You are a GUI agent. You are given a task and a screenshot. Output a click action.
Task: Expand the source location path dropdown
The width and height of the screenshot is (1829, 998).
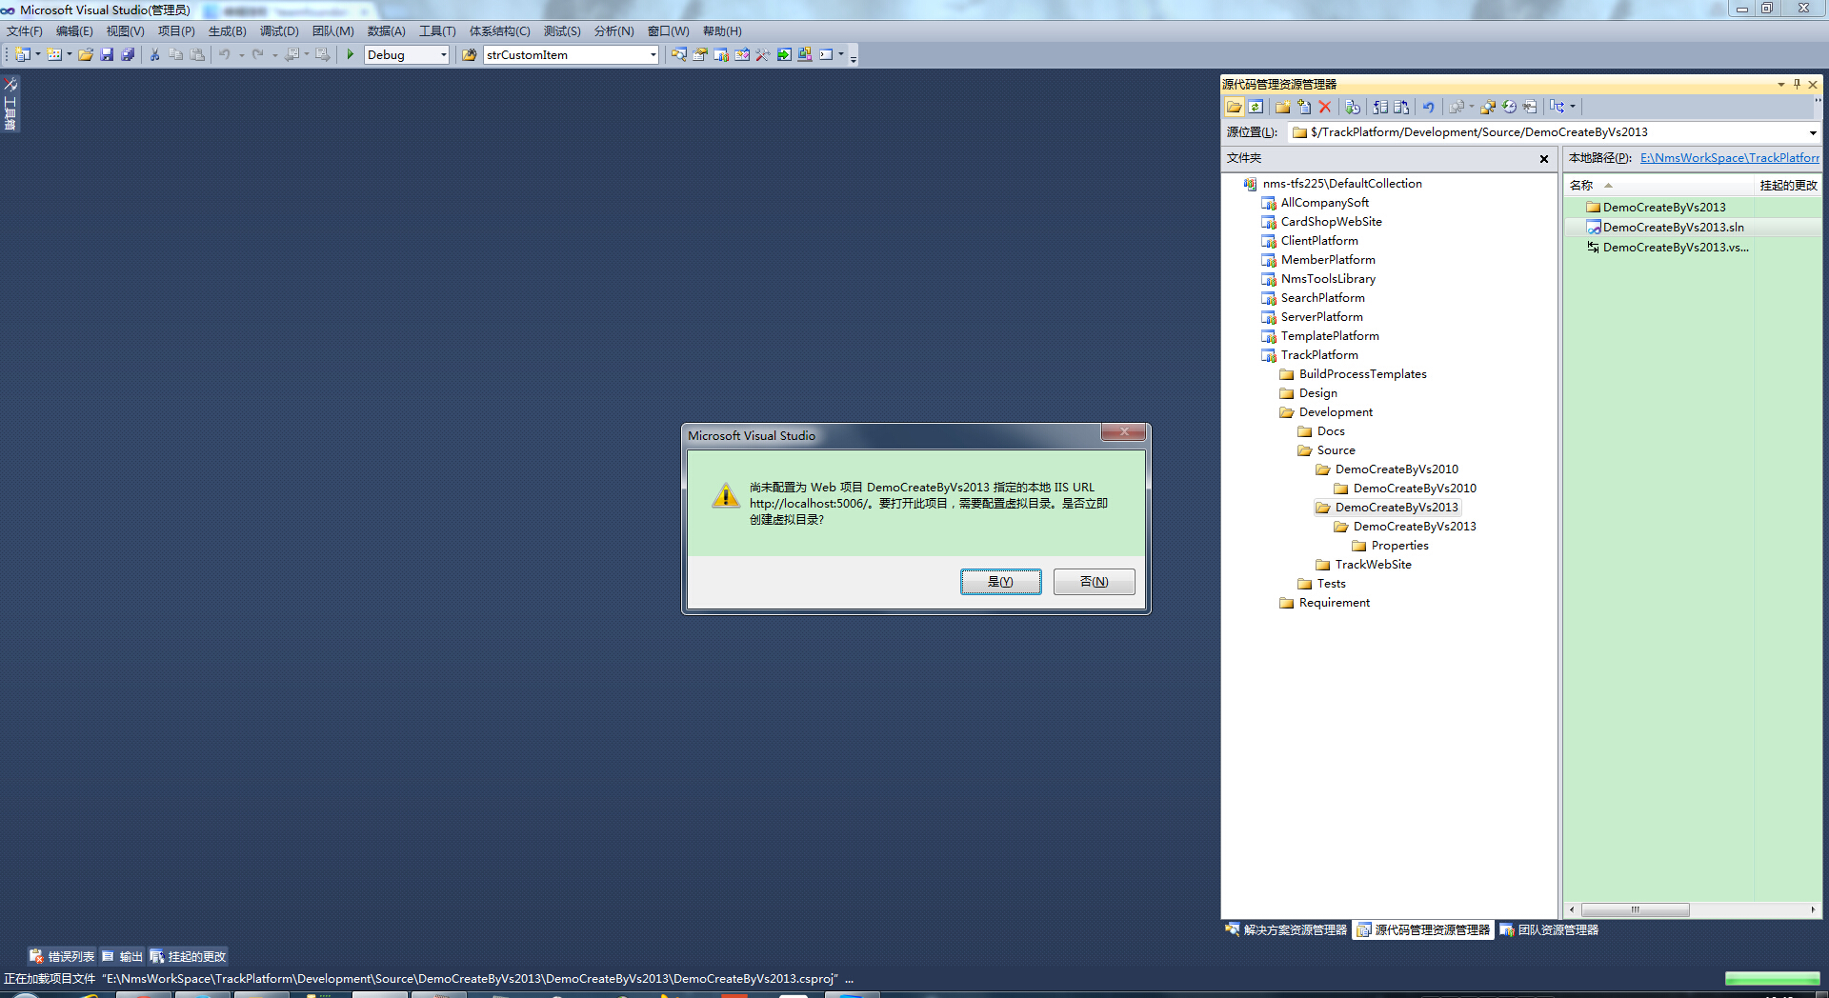[1813, 132]
